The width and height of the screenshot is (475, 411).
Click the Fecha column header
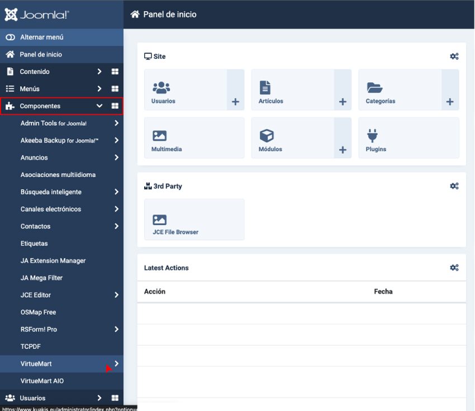383,291
